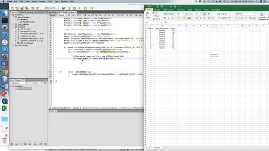This screenshot has width=269, height=151.
Task: Click the Profile Project icon
Action: click(x=92, y=8)
